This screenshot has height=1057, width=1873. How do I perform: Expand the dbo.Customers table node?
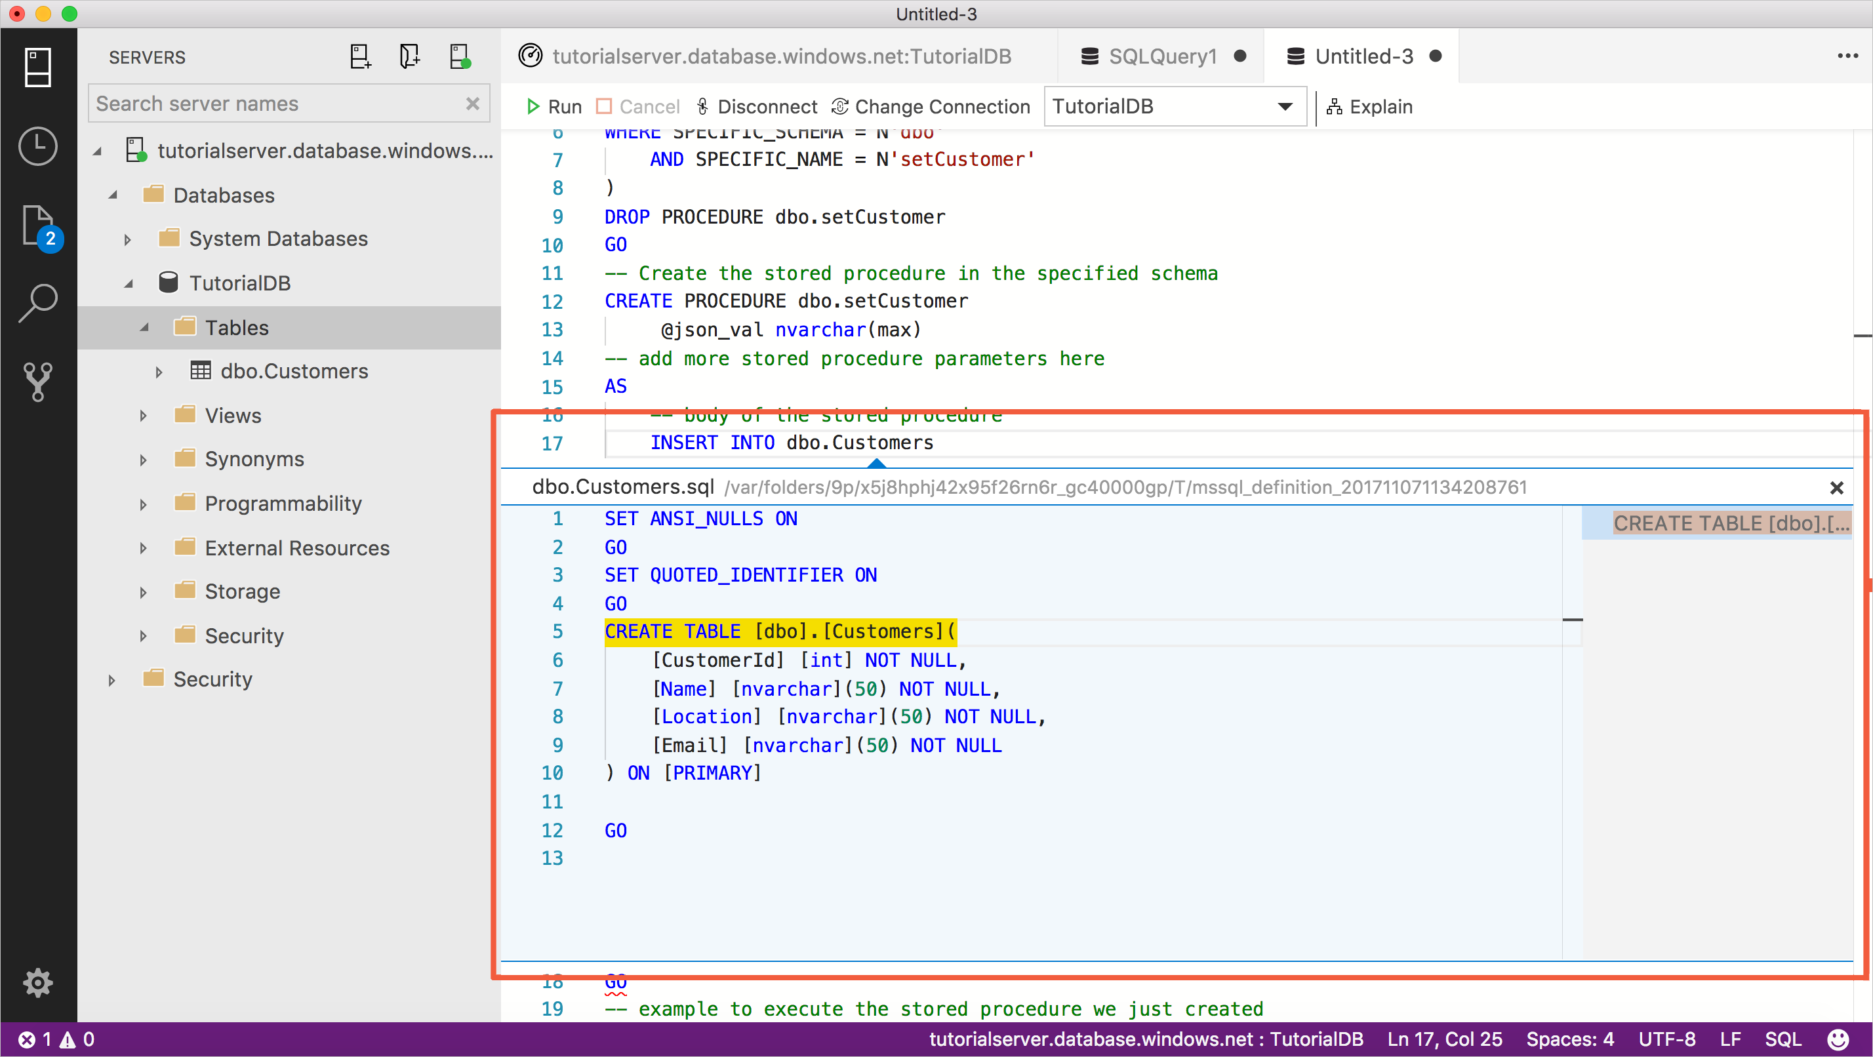point(154,372)
